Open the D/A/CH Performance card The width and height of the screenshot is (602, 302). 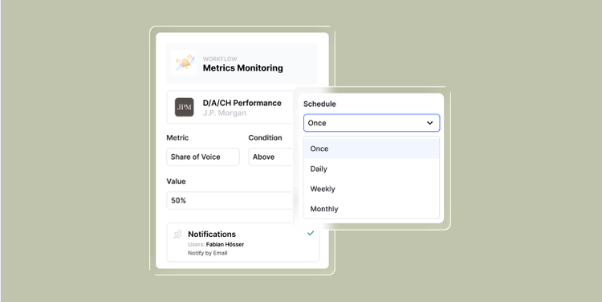coord(230,107)
